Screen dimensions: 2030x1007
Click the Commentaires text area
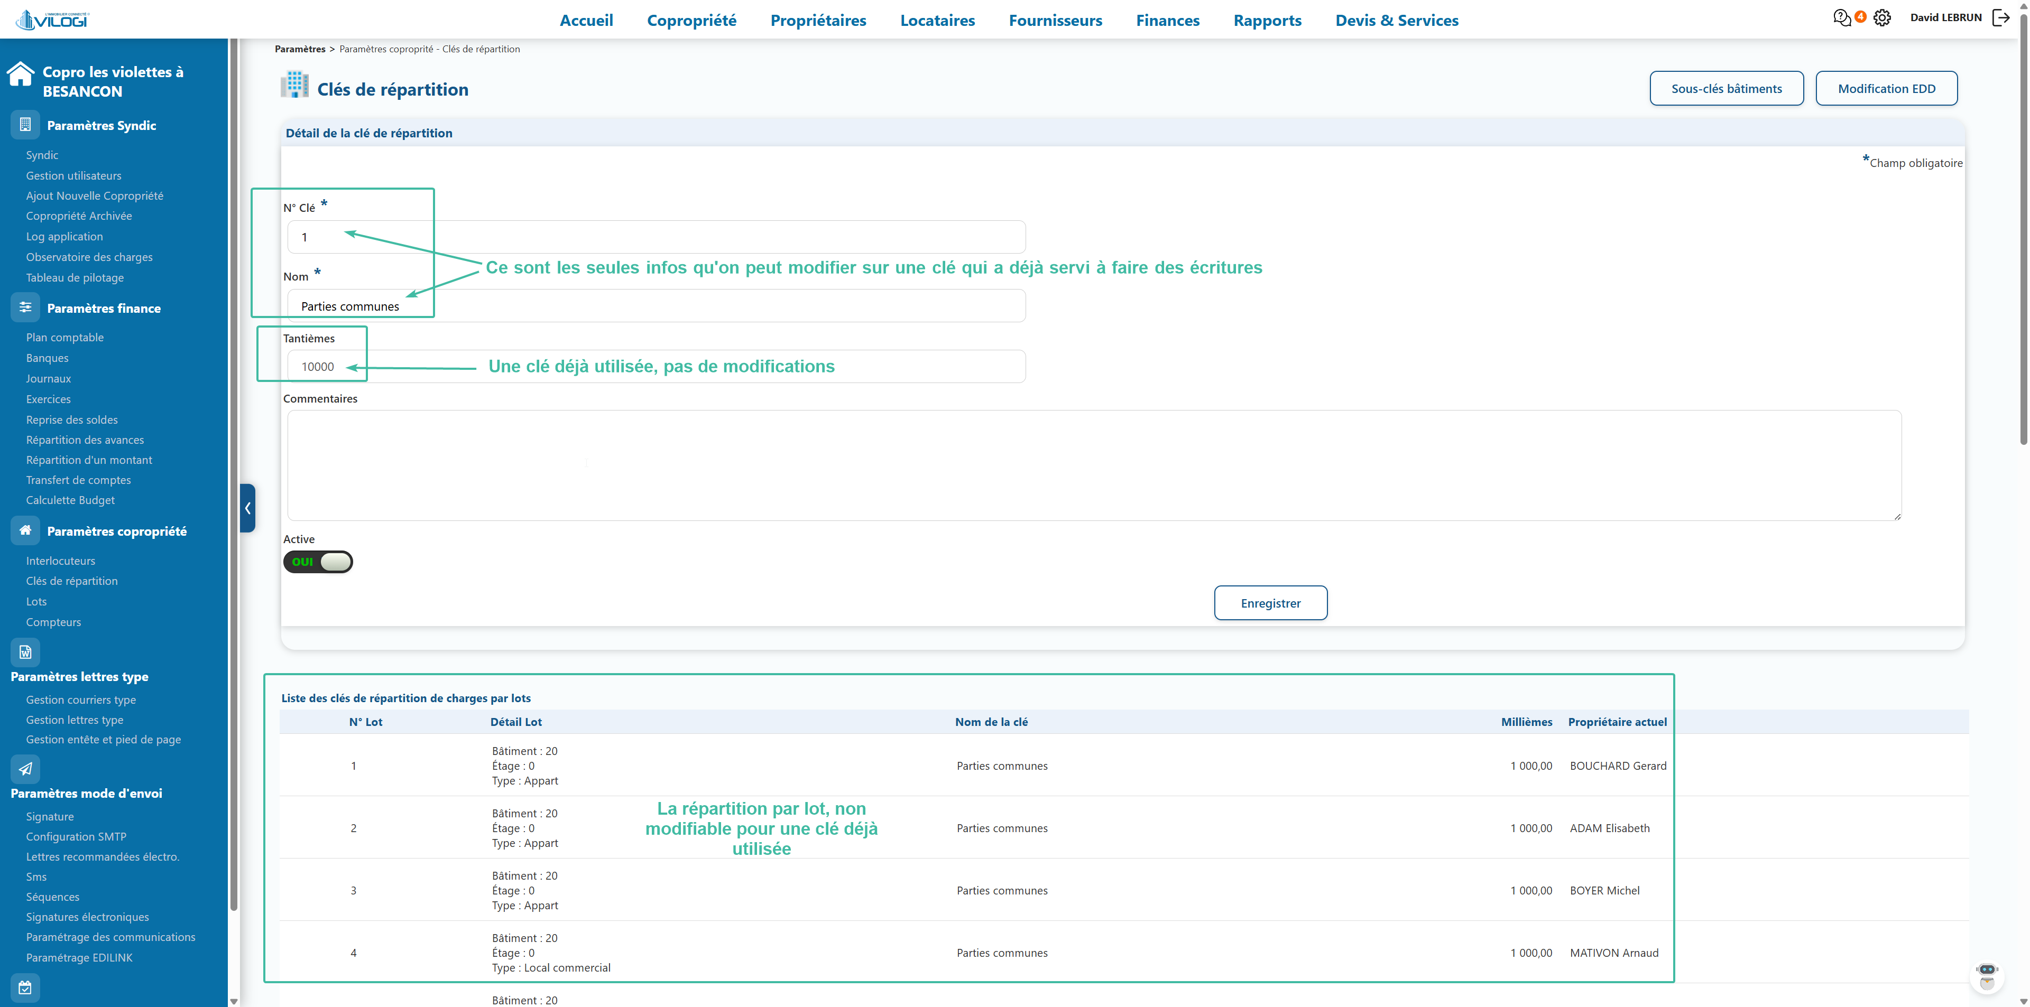1094,465
